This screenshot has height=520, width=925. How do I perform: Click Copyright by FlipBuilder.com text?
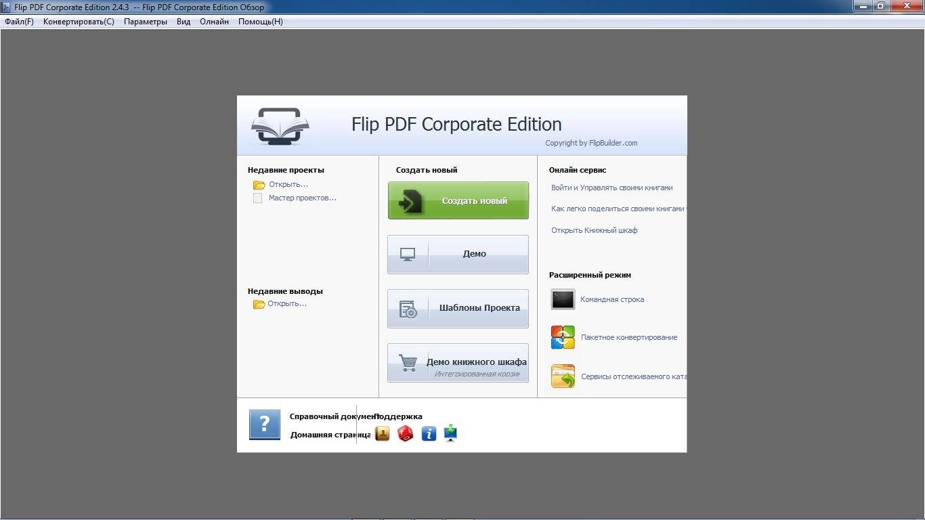(x=591, y=143)
